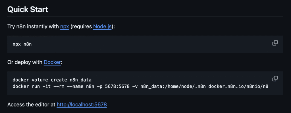
Task: Open the npx link
Action: (65, 26)
